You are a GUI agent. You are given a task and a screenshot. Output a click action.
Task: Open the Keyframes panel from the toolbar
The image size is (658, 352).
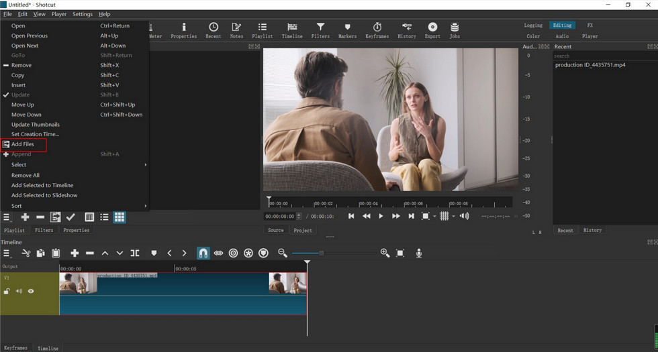click(377, 31)
